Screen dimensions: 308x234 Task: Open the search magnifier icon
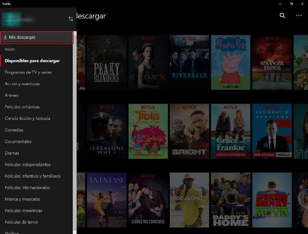coord(282,16)
